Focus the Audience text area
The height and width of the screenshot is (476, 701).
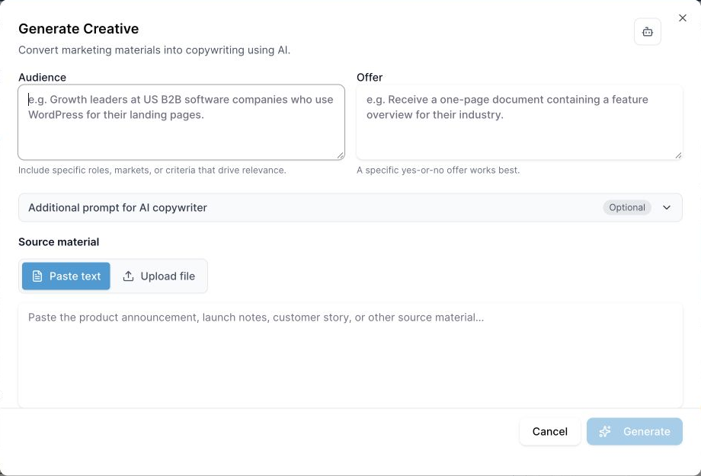tap(181, 122)
